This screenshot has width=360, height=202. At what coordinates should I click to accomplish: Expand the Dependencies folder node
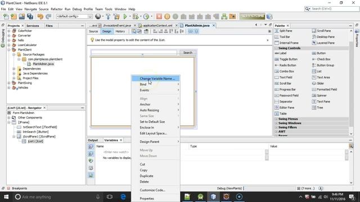coord(14,68)
